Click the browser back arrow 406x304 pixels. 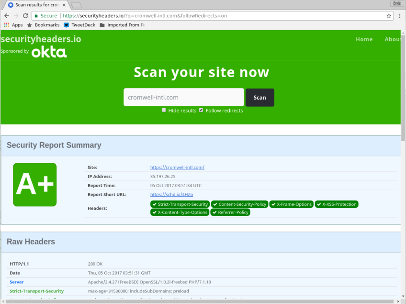[7, 16]
